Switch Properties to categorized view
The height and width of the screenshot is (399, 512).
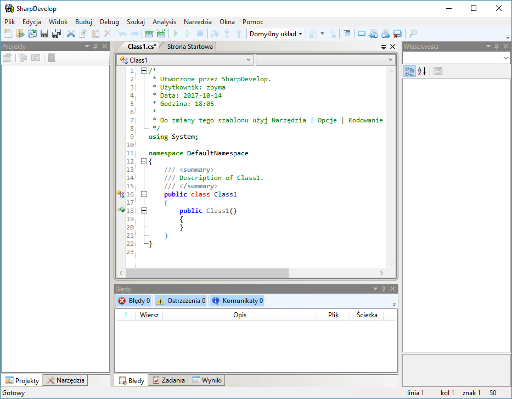point(409,71)
